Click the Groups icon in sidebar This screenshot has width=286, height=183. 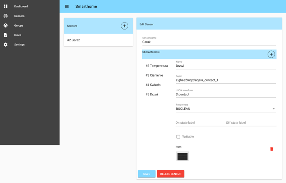point(6,25)
